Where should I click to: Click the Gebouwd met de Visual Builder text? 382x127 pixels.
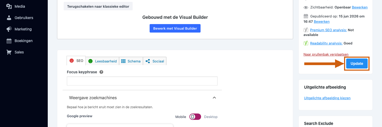click(175, 17)
